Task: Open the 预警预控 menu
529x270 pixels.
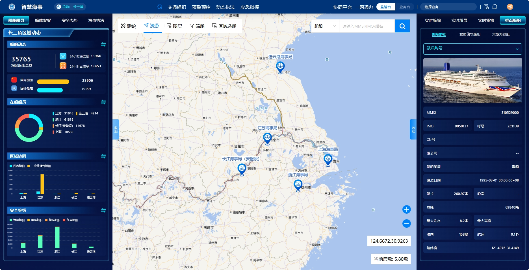Action: tap(201, 7)
